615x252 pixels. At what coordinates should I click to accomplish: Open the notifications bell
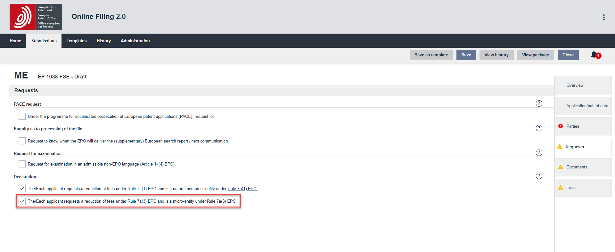coord(594,55)
